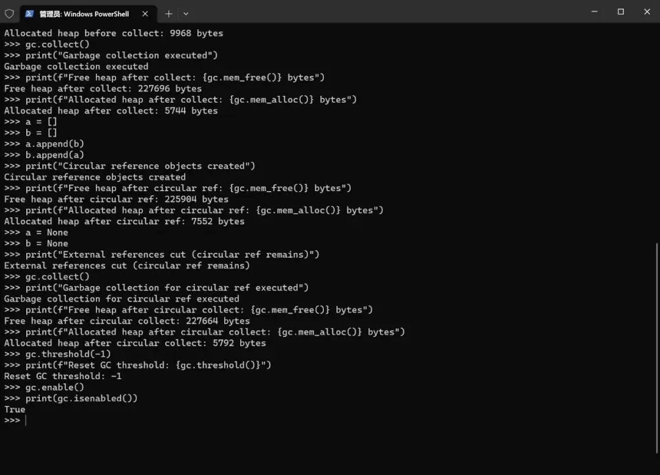Click the vertical scrollbar thumb
Image resolution: width=660 pixels, height=475 pixels.
coord(656,348)
